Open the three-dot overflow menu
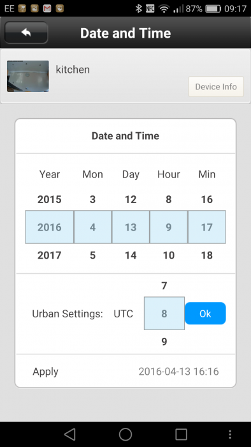 [230, 434]
